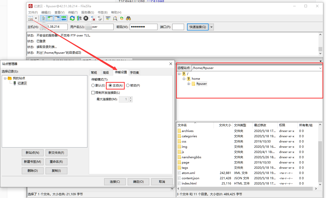Image resolution: width=326 pixels, height=198 pixels.
Task: Select 被动(P) transfer mode radio button
Action: (128, 85)
